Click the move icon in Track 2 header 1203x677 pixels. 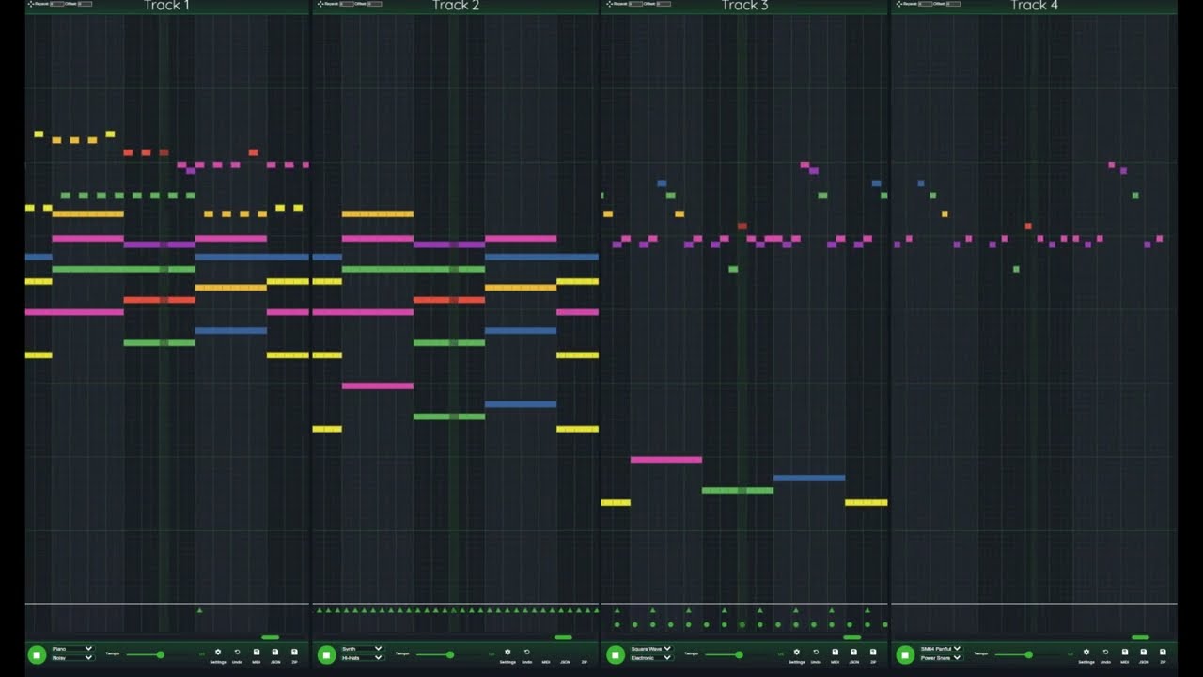[x=320, y=4]
